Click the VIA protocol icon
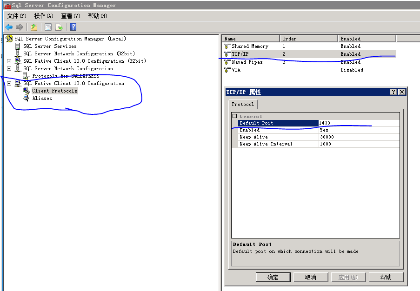 pyautogui.click(x=227, y=70)
